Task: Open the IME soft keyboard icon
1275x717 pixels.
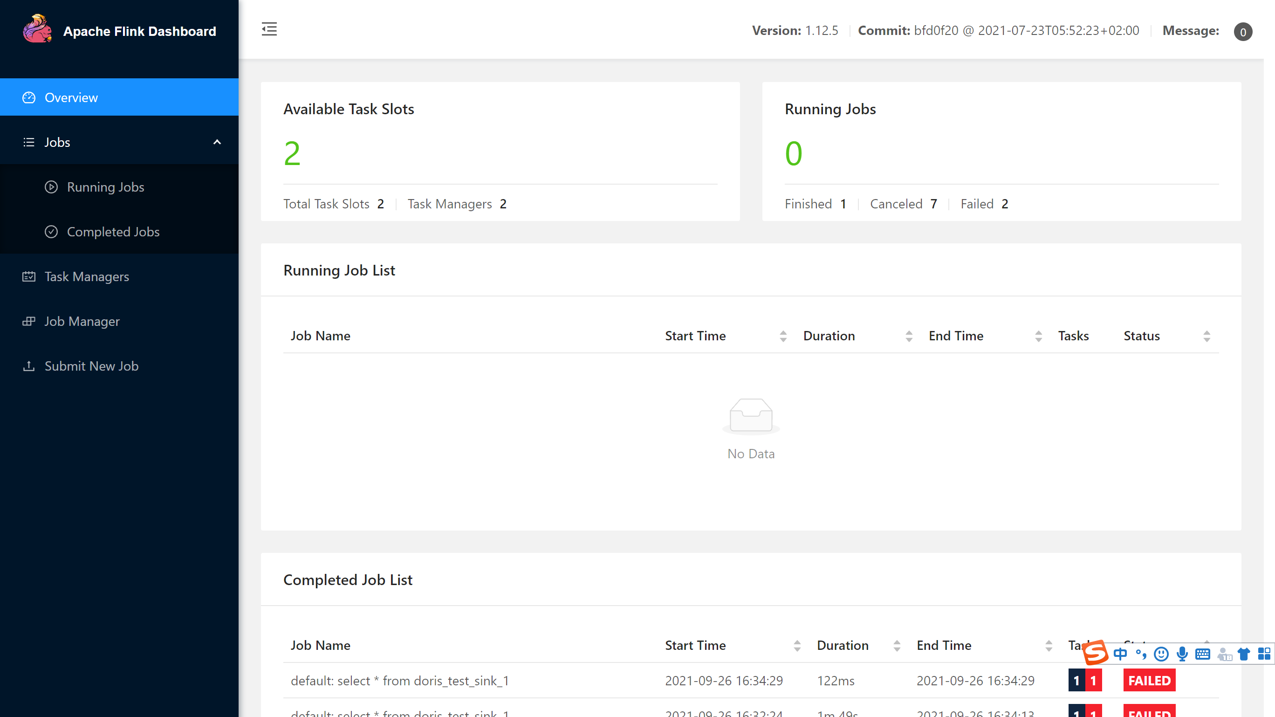Action: (1202, 654)
